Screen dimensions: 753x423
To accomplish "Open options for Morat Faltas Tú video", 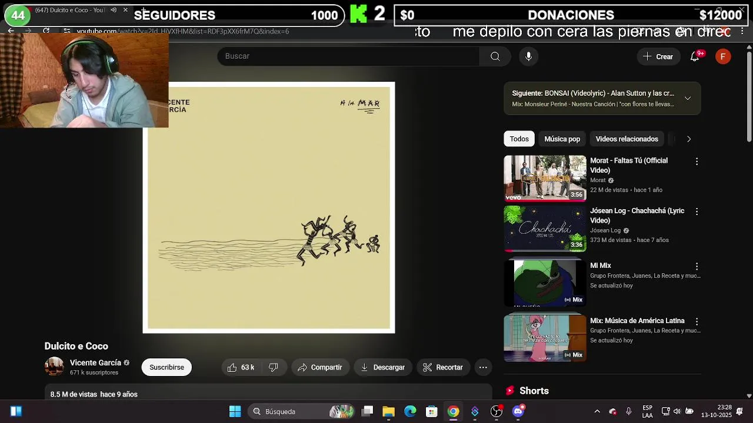I will click(697, 161).
